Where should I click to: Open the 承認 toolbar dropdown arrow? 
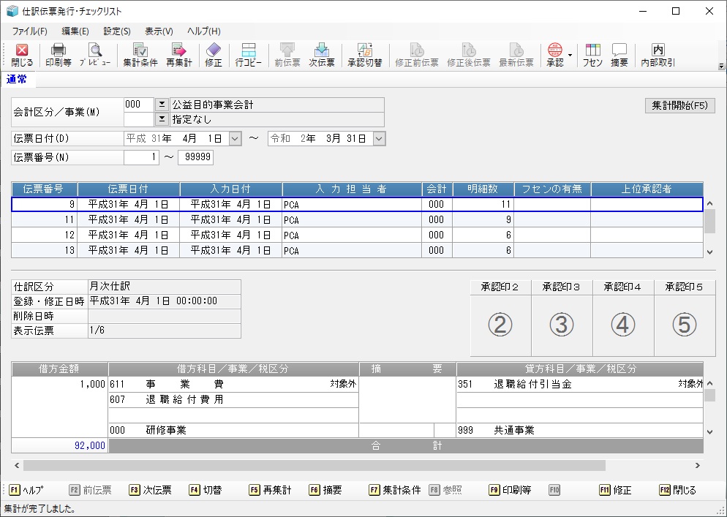click(x=570, y=55)
